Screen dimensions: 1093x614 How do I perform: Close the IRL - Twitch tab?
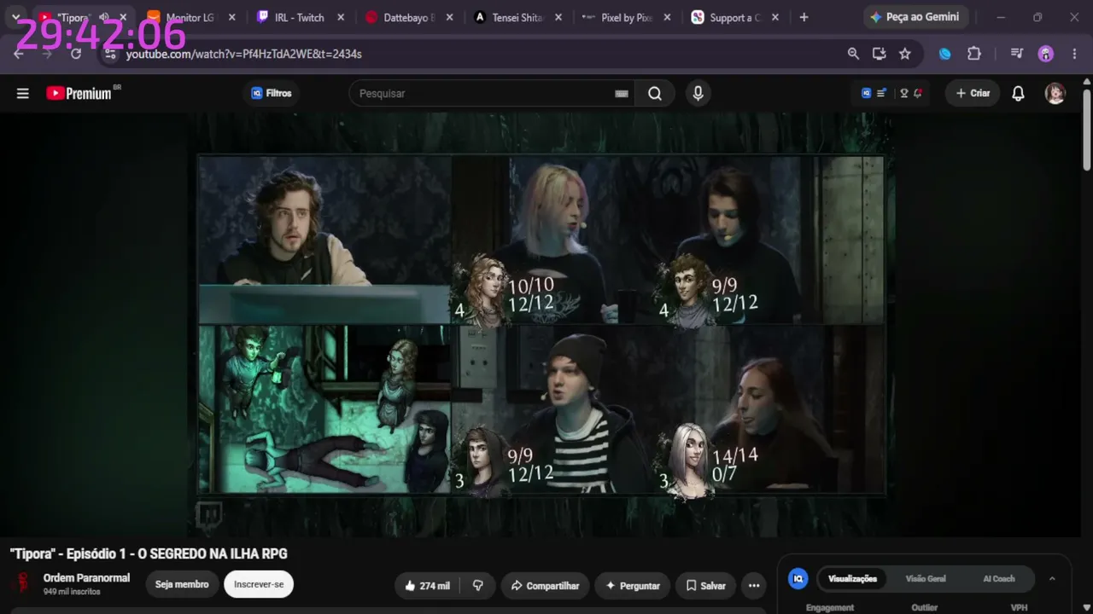click(x=341, y=17)
